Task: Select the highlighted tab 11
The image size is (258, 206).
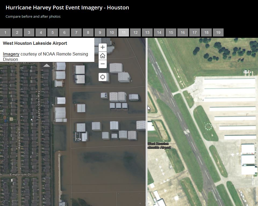Action: pyautogui.click(x=124, y=32)
